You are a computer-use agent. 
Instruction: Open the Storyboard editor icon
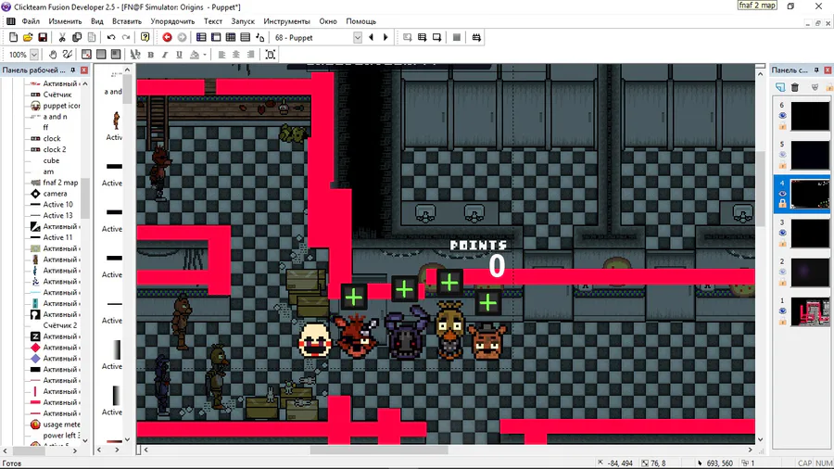201,37
